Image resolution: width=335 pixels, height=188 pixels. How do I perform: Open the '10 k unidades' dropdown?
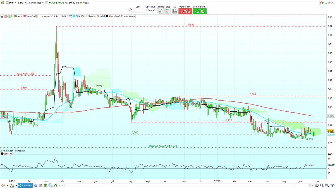(35, 3)
